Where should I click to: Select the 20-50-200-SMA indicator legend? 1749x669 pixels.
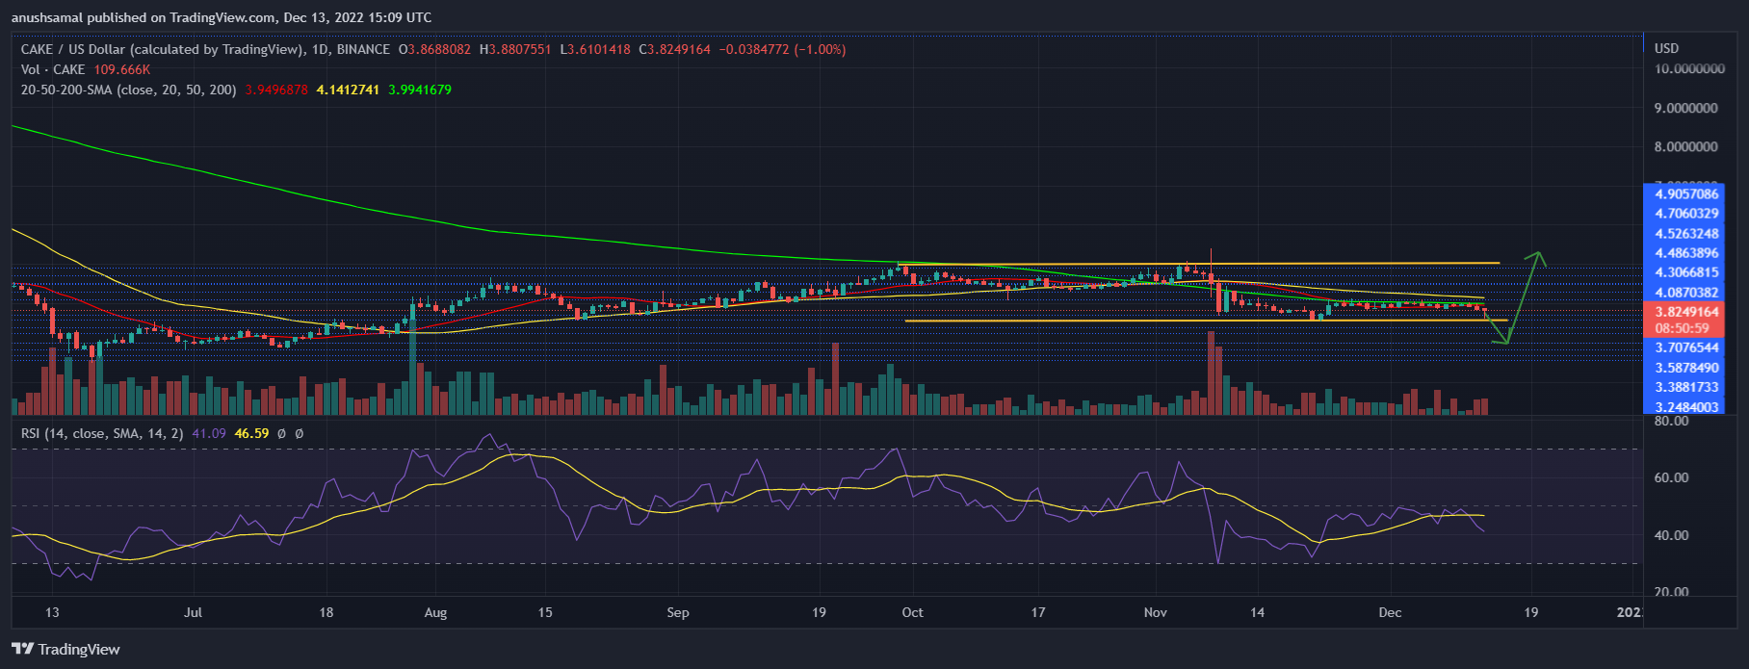pos(128,90)
